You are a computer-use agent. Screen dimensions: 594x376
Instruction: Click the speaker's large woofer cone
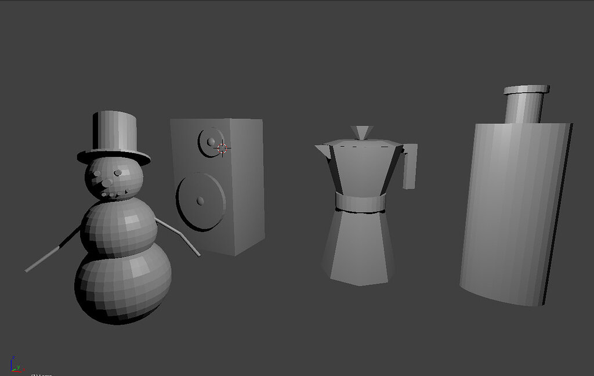click(x=202, y=201)
